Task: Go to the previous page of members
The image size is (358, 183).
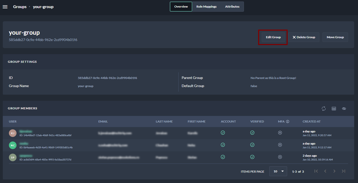Action: (325, 171)
